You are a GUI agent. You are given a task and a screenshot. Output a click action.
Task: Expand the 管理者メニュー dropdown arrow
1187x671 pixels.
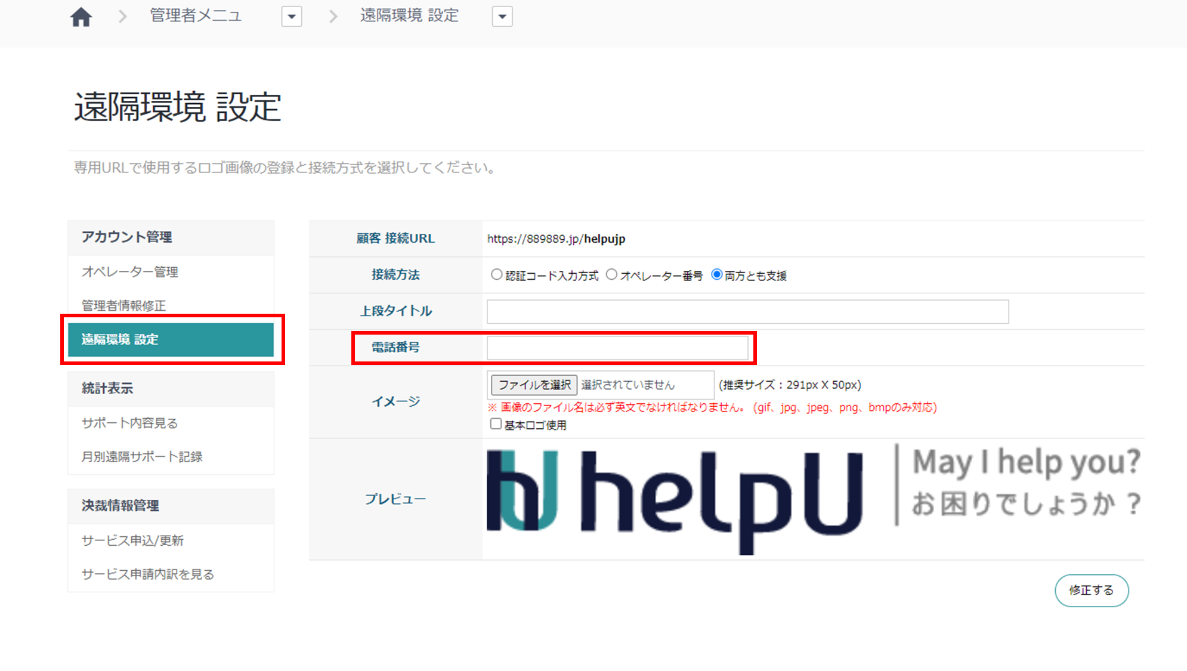[292, 17]
